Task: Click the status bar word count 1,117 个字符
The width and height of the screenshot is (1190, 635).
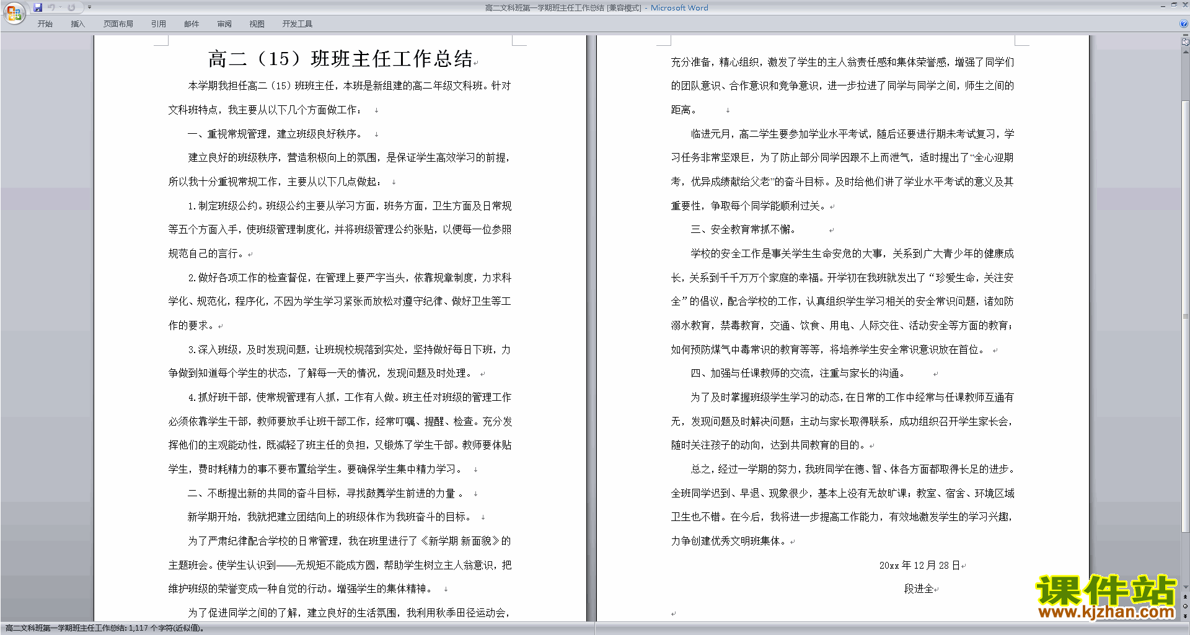Action: tap(167, 628)
